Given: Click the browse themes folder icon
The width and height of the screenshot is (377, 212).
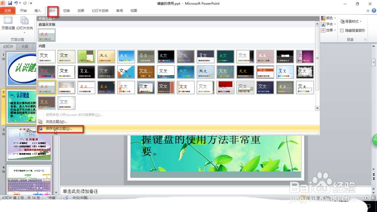Looking at the screenshot, I should (40, 122).
